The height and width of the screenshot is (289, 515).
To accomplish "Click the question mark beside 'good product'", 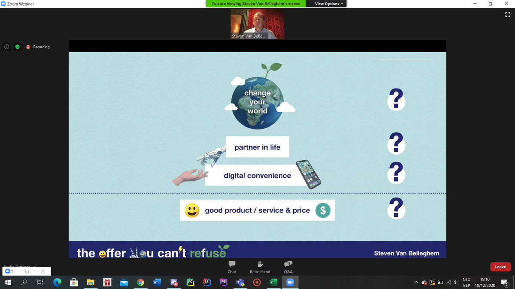I will click(x=396, y=208).
